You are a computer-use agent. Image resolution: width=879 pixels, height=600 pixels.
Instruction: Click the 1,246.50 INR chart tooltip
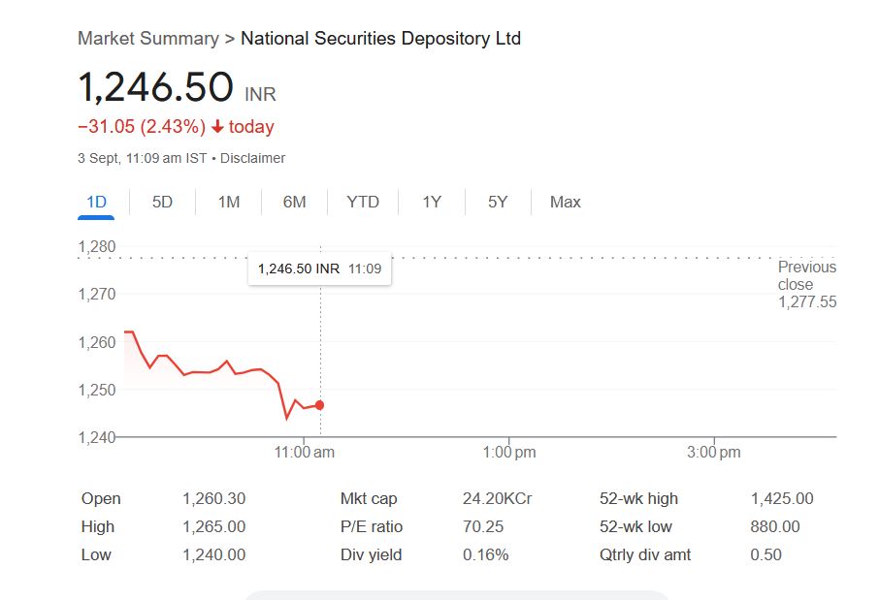[x=319, y=268]
